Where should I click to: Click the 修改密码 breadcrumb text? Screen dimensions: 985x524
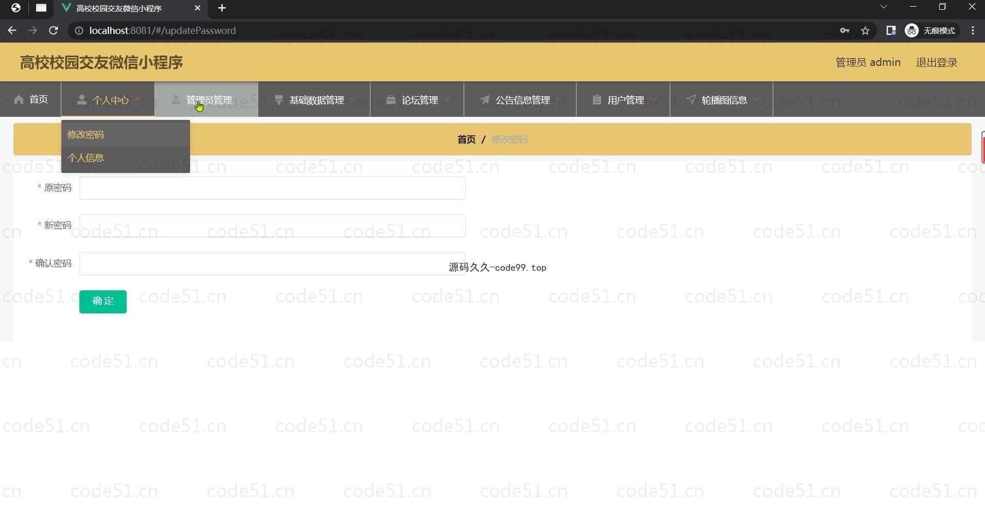pyautogui.click(x=510, y=139)
